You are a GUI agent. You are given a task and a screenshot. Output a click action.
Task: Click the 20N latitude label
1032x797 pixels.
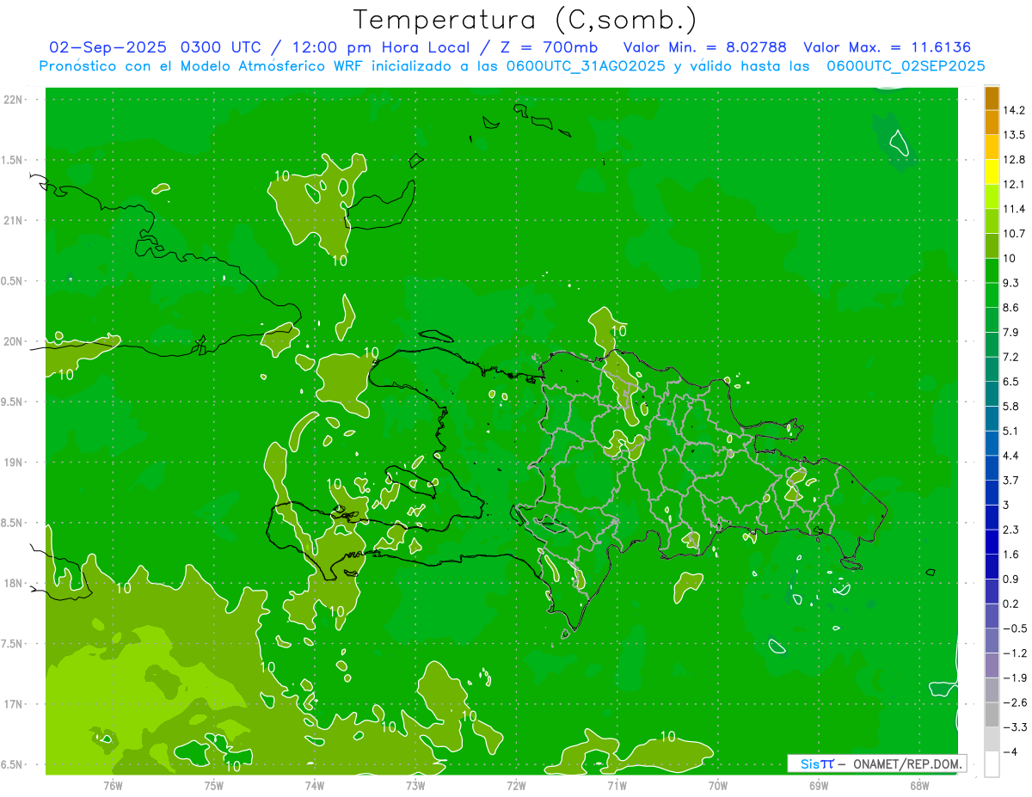tap(15, 341)
